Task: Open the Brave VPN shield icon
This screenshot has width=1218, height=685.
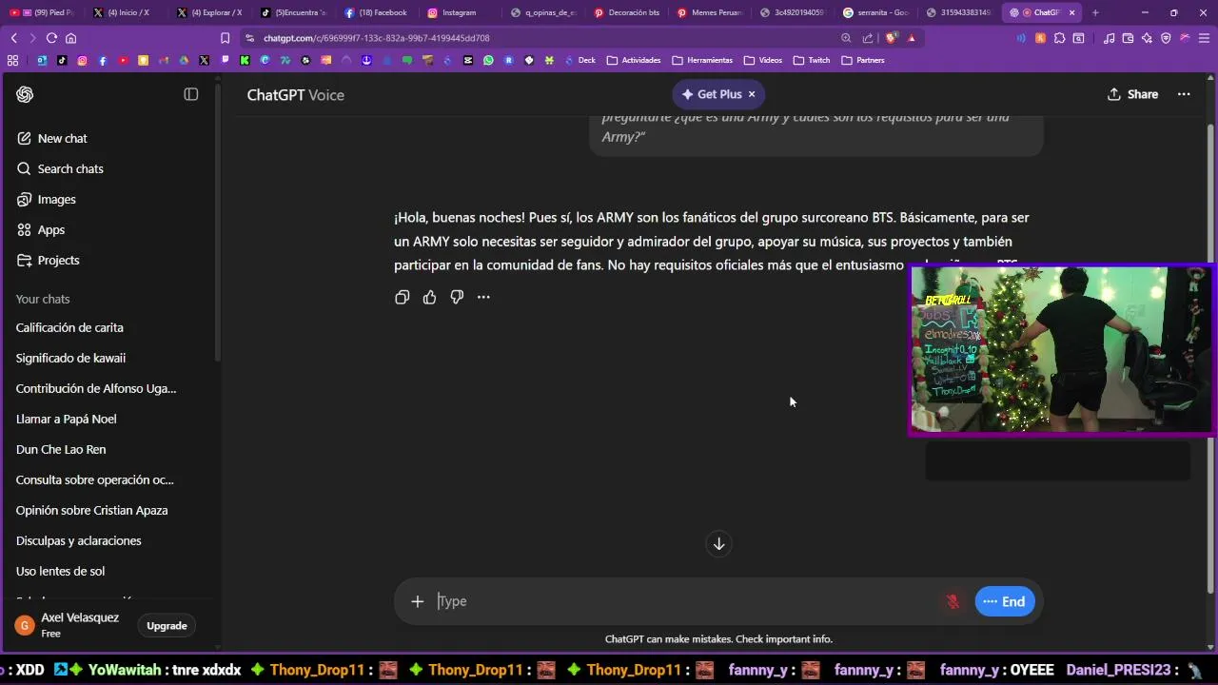Action: [1166, 38]
